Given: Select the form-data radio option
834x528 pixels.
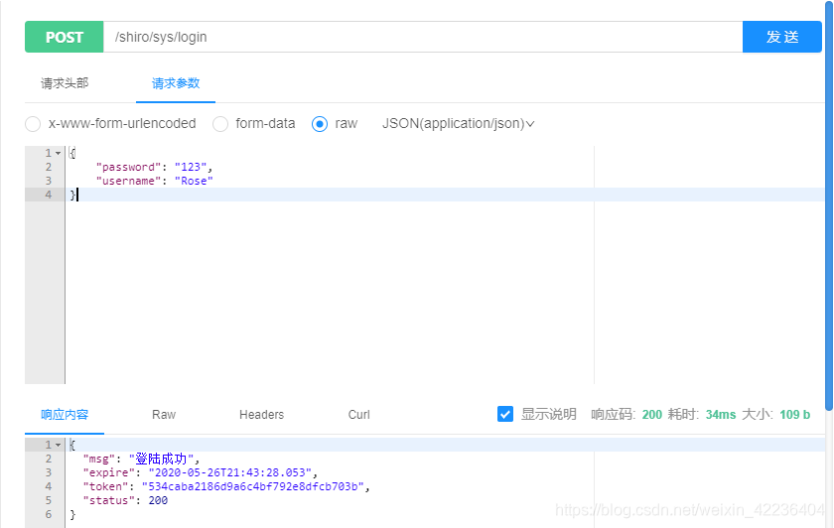Looking at the screenshot, I should point(220,124).
